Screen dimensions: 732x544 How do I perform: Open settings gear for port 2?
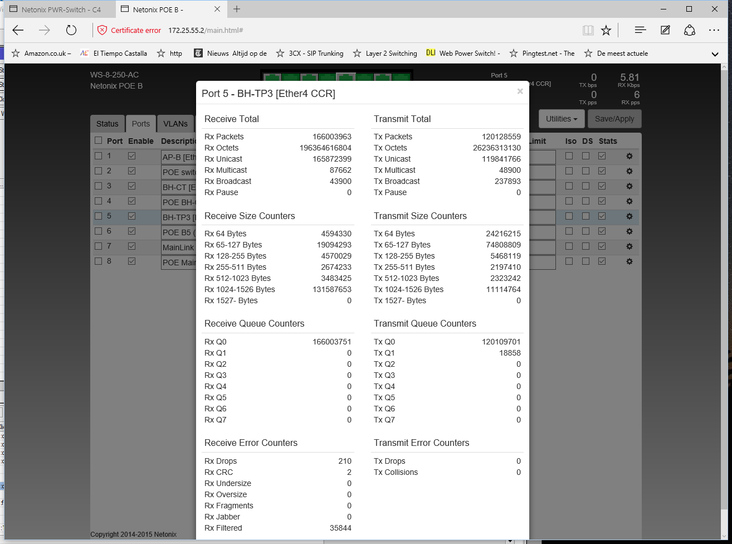point(629,171)
